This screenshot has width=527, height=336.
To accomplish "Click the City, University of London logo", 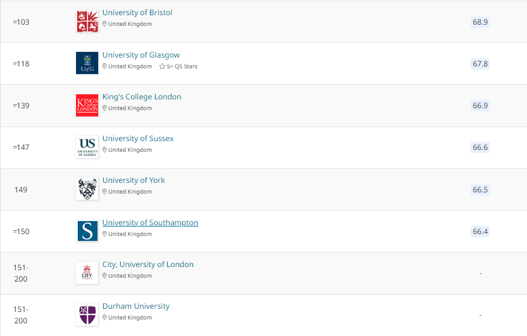I will 87,273.
